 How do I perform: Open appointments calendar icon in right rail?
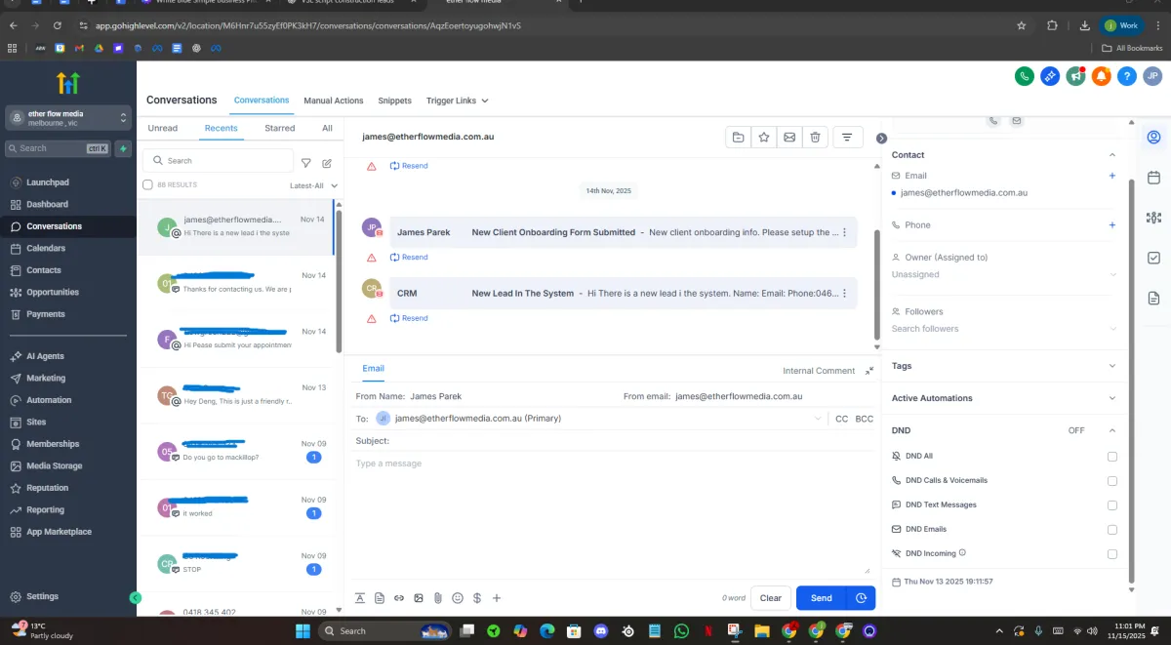click(x=1153, y=178)
